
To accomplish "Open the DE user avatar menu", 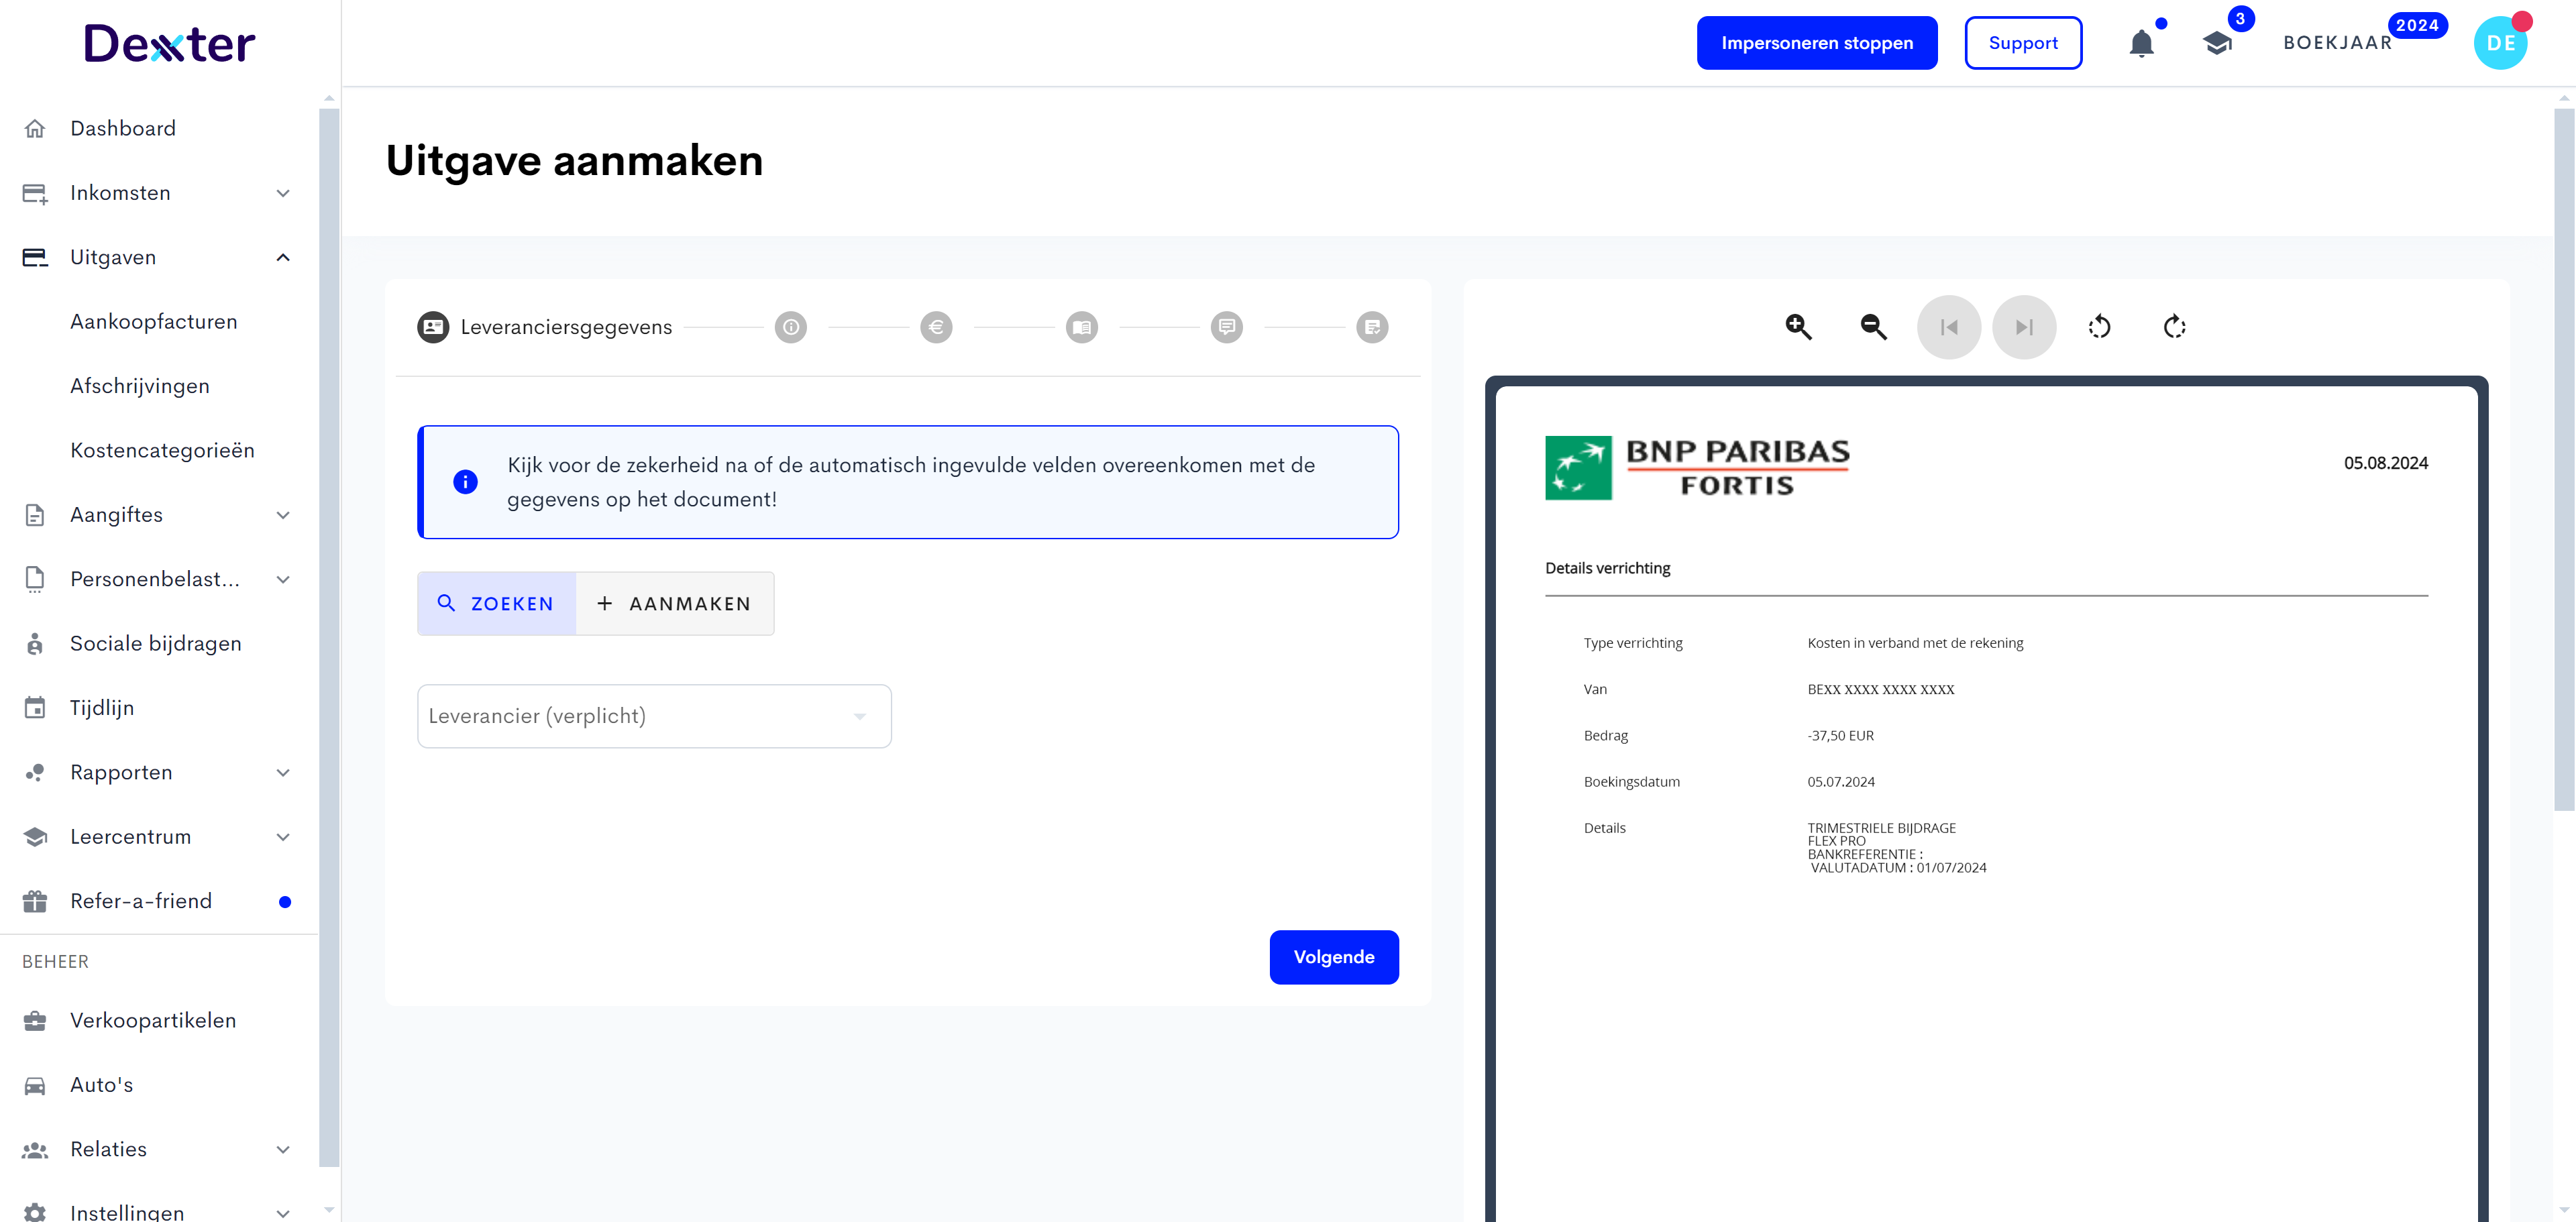I will click(x=2500, y=43).
